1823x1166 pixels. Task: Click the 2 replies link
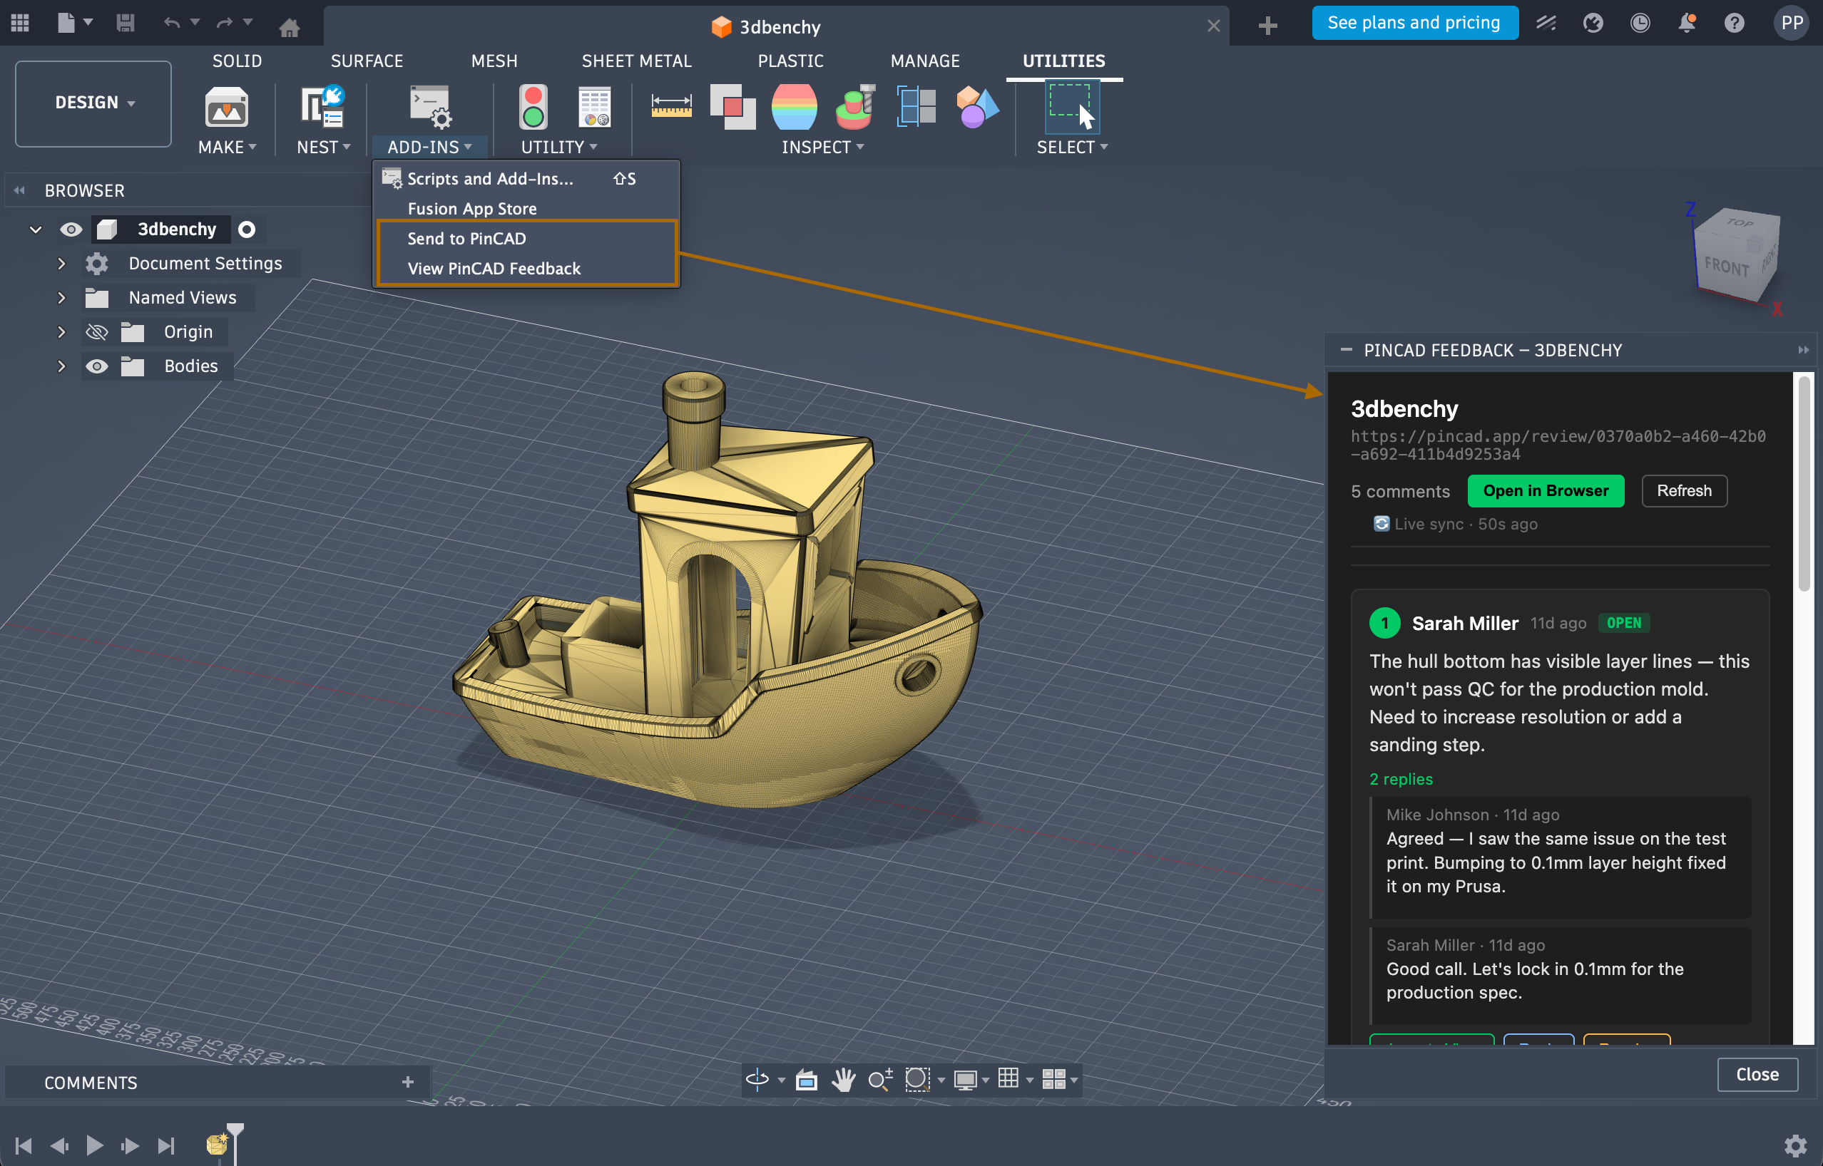tap(1401, 779)
